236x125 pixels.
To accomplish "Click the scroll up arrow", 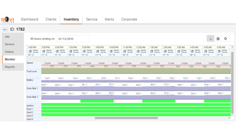I will click(232, 47).
